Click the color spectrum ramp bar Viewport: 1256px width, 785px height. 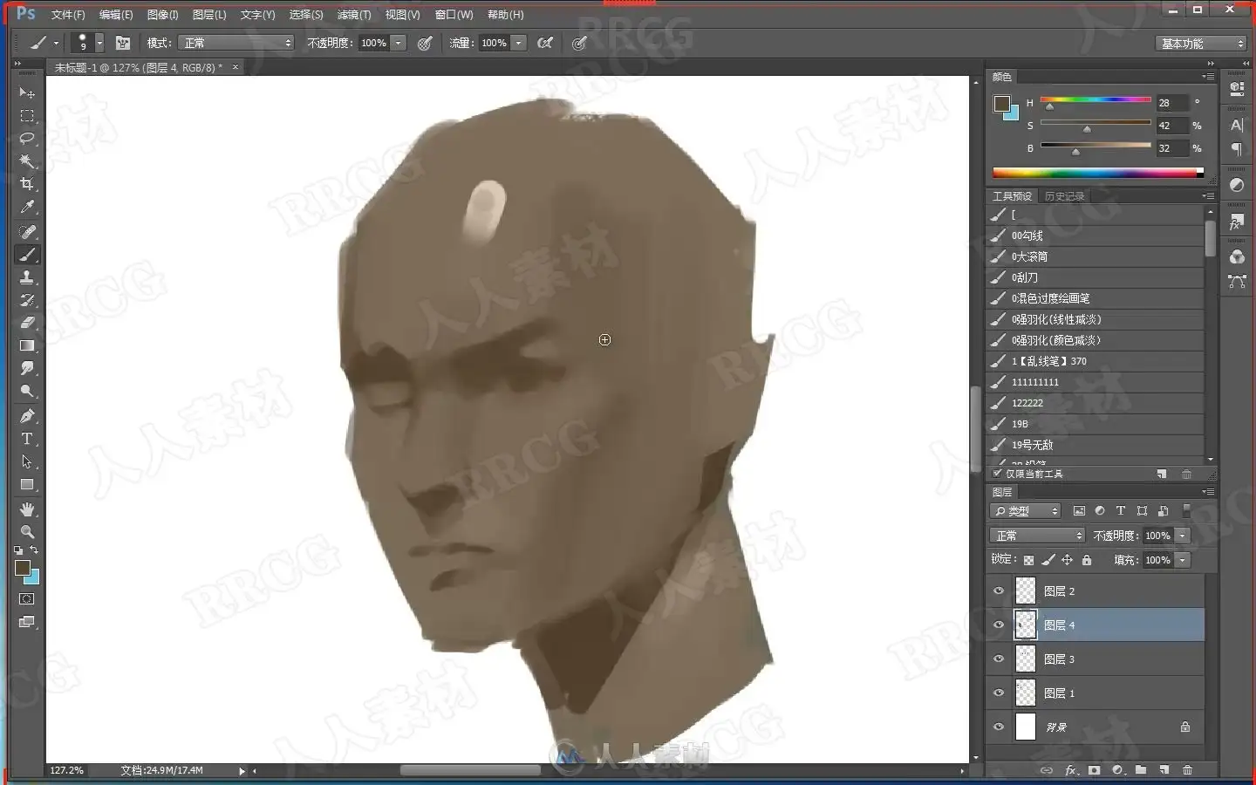click(x=1098, y=173)
